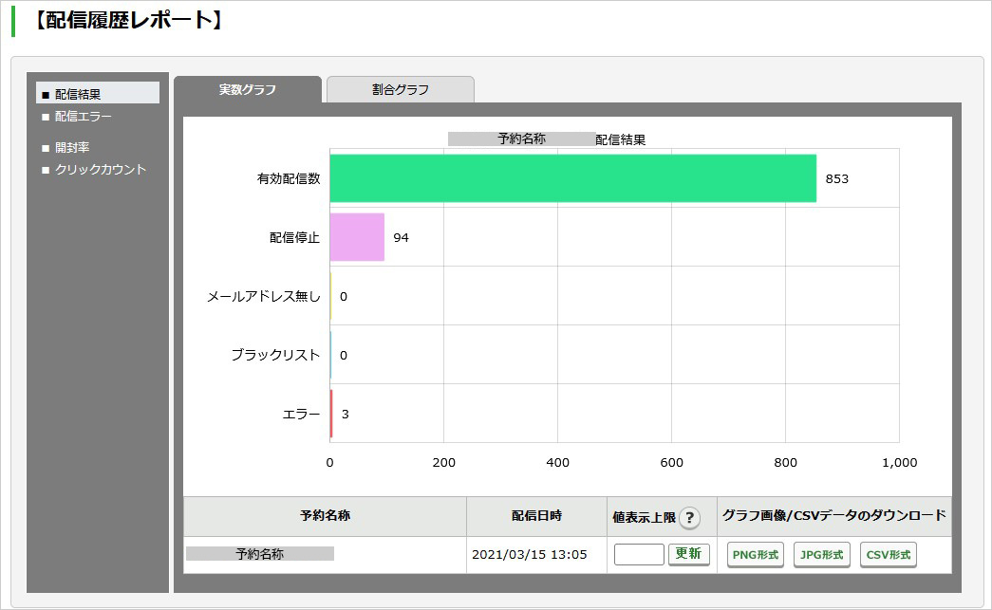992x610 pixels.
Task: Click the 予約名称 column header
Action: (326, 516)
